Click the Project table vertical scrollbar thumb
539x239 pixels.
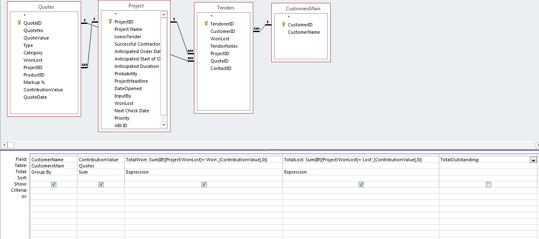tap(163, 67)
